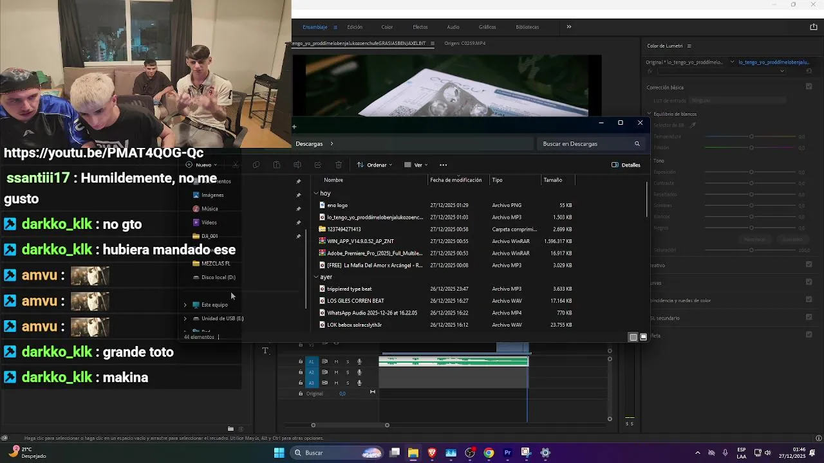
Task: Open source monitor panel menu icon
Action: click(432, 43)
